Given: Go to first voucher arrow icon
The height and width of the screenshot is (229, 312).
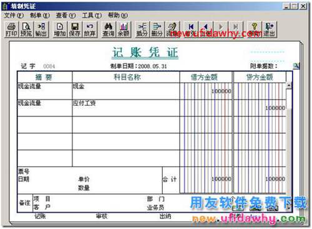Looking at the screenshot, I should [191, 29].
